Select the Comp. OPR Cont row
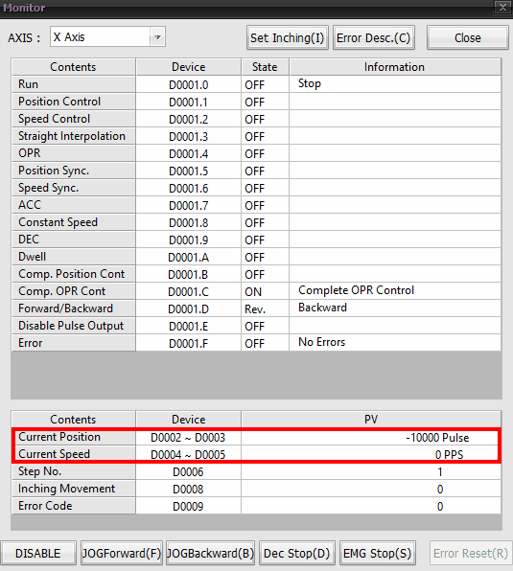 [74, 291]
